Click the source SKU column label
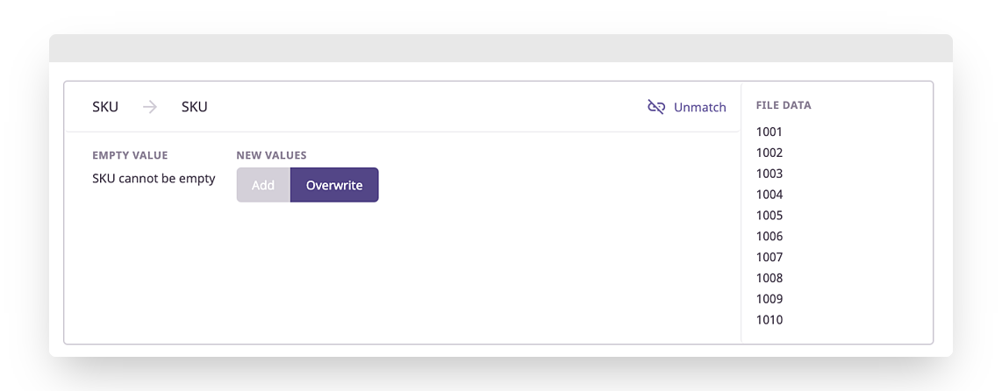Image resolution: width=1002 pixels, height=391 pixels. click(x=105, y=107)
